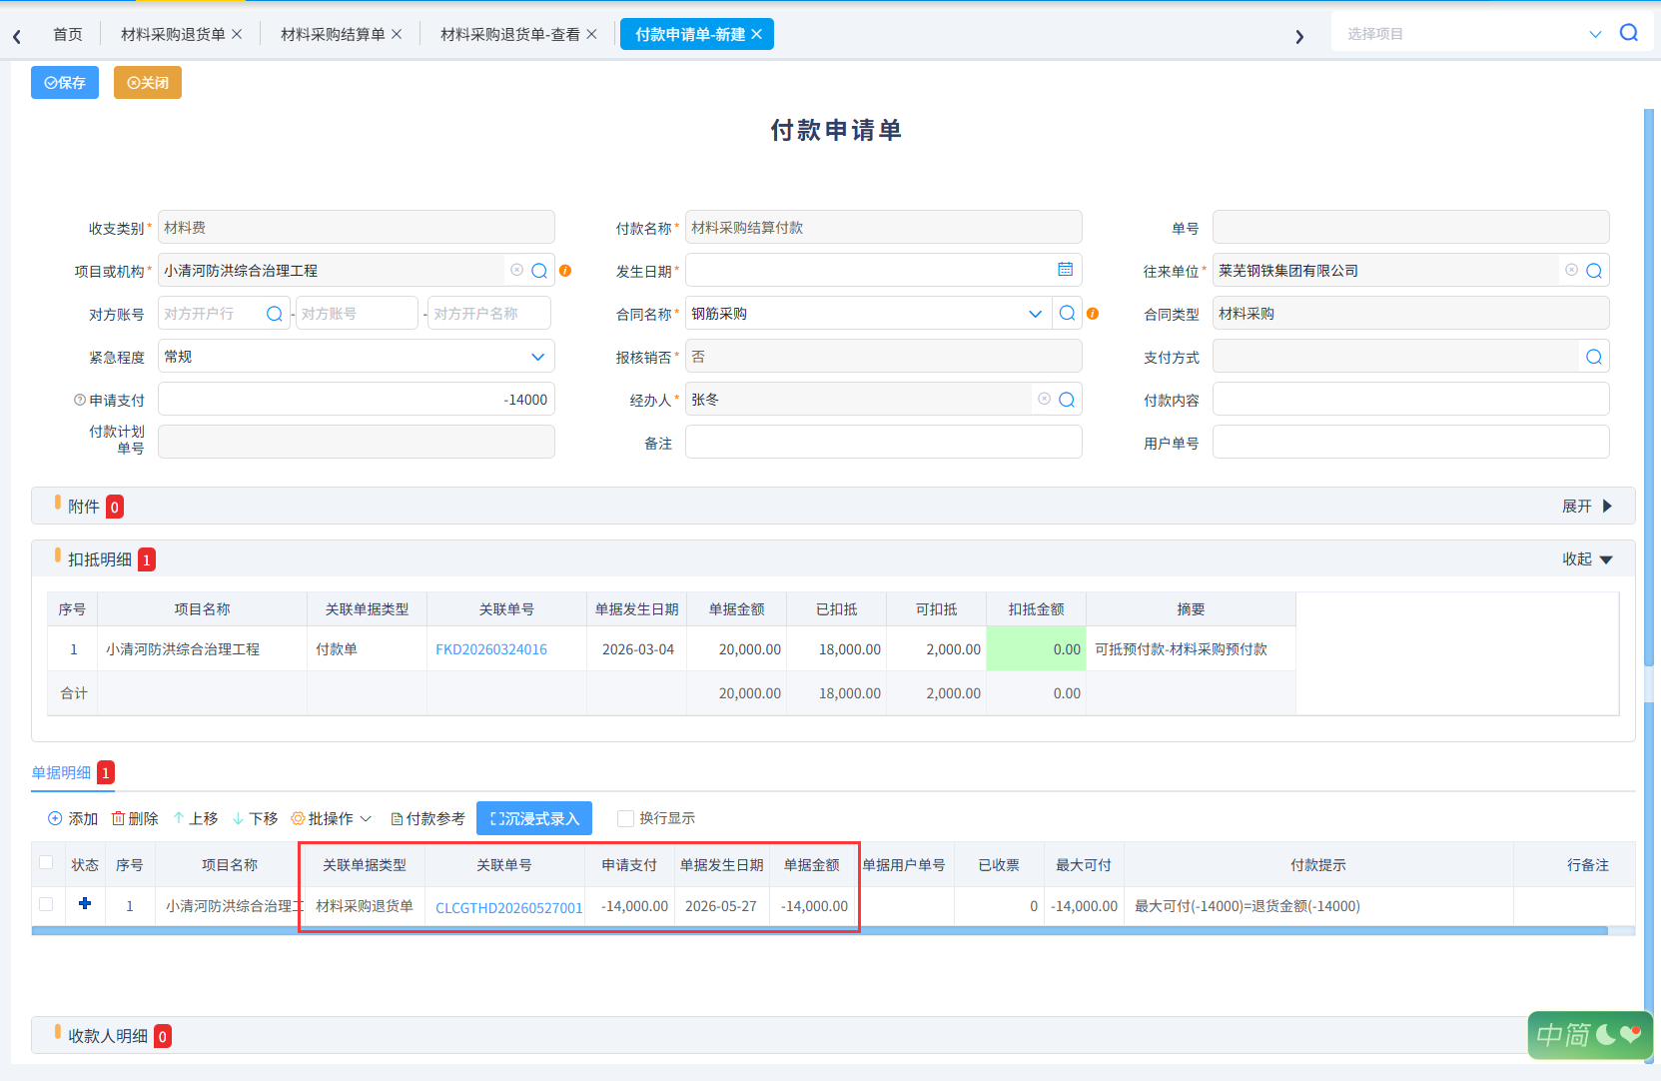Clear the 项目或机构 field value
Screen dimensions: 1661x1081
pos(516,270)
